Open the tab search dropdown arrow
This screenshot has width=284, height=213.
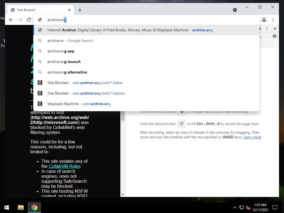235,10
